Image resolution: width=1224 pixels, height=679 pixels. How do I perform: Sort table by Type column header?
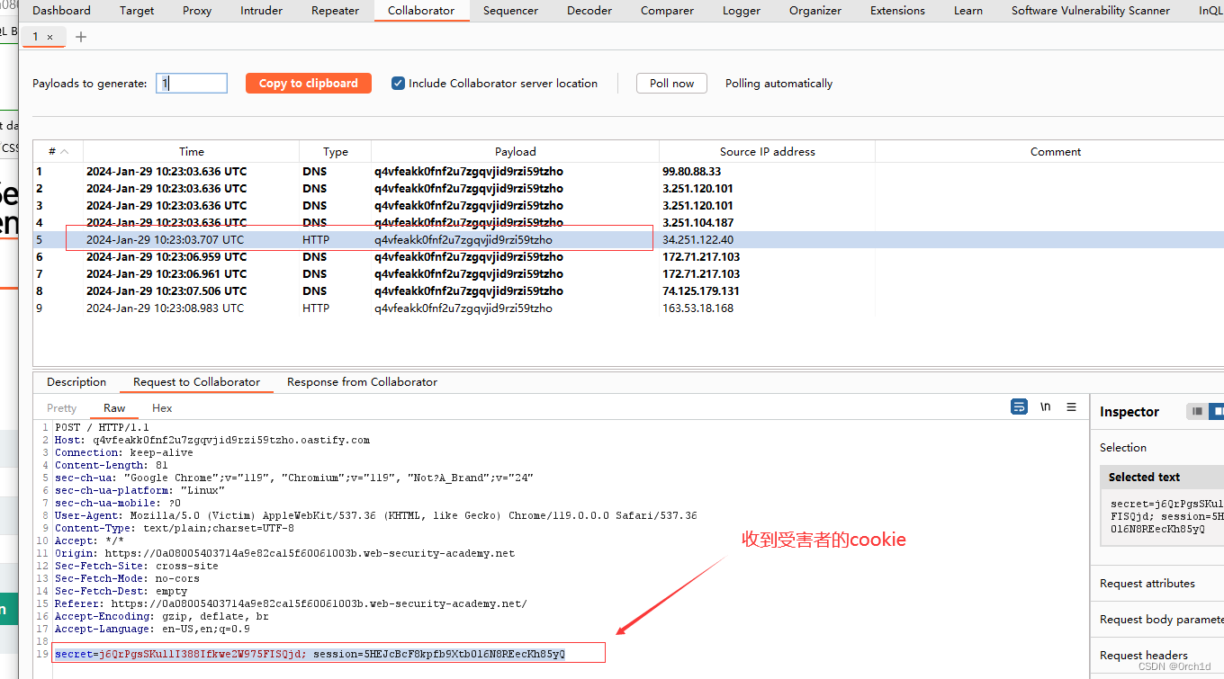click(335, 151)
